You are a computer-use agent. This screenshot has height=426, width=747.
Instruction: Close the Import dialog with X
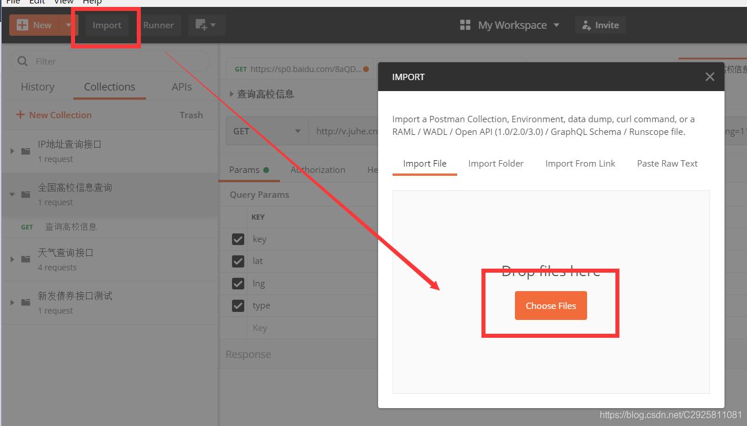(710, 77)
